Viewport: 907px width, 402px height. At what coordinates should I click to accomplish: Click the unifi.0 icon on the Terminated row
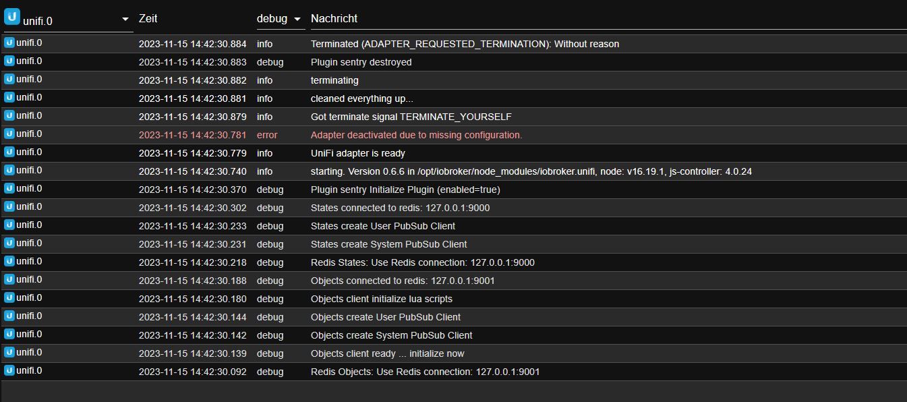tap(9, 43)
